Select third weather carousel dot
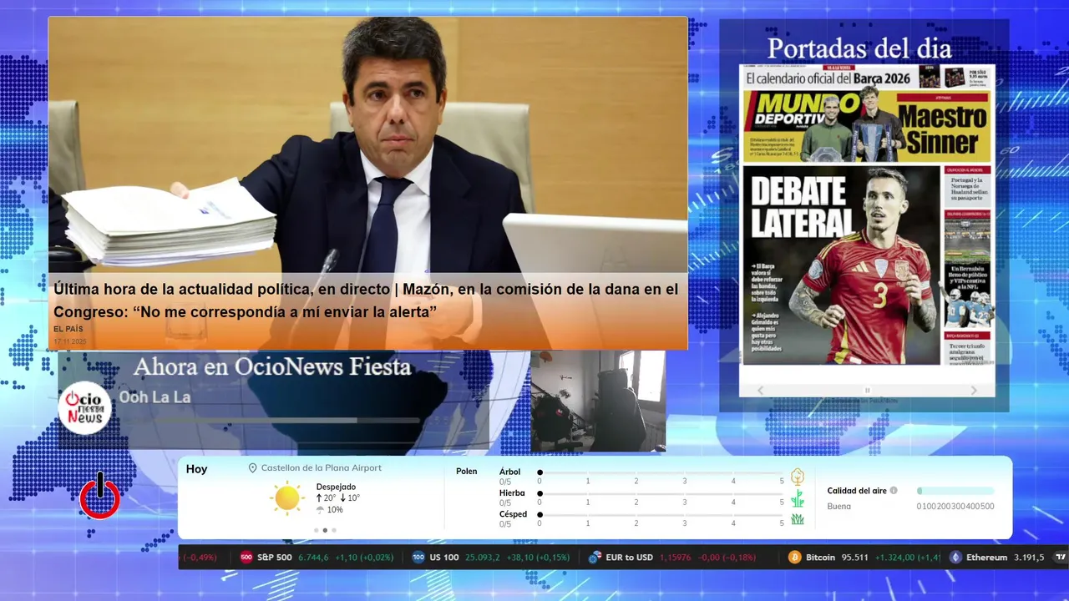Viewport: 1069px width, 601px height. 334,530
